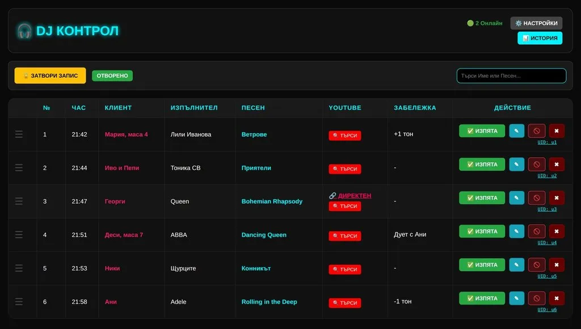Mark Приятели as Изпята
The width and height of the screenshot is (581, 329).
482,164
